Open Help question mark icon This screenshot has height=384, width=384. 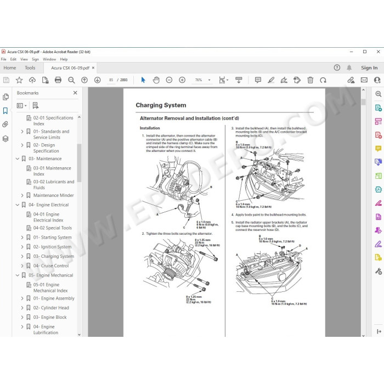tap(337, 67)
